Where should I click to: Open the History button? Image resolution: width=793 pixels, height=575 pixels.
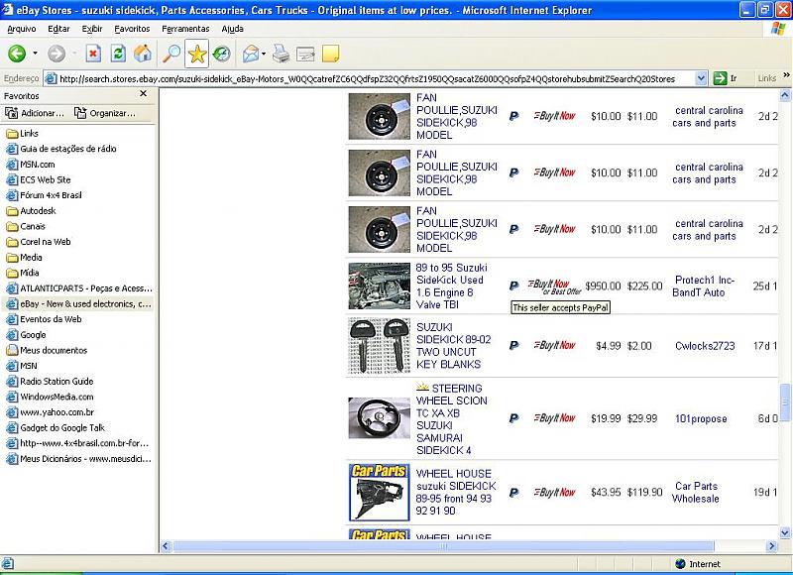pos(221,54)
